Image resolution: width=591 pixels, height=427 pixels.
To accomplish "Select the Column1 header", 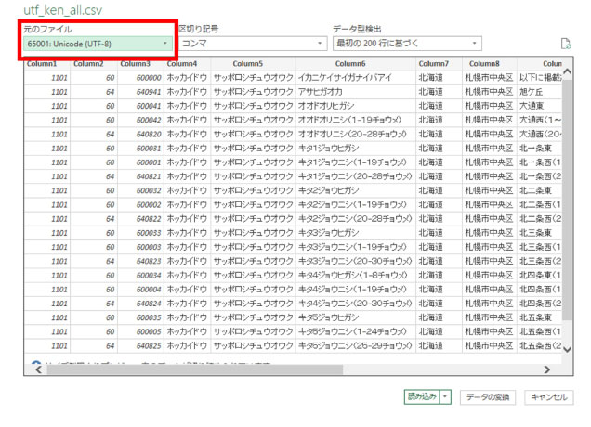I will (x=43, y=64).
